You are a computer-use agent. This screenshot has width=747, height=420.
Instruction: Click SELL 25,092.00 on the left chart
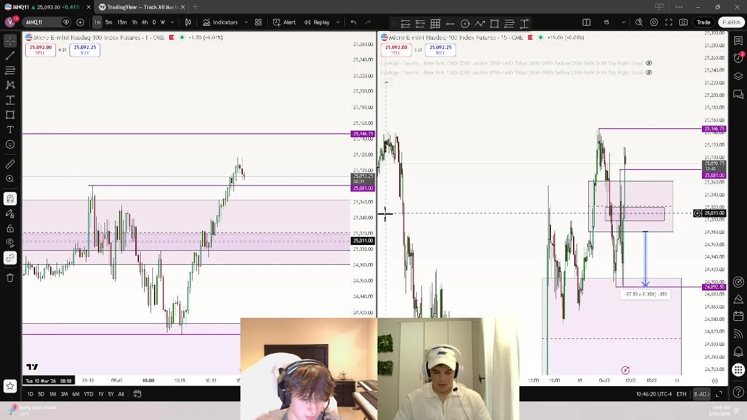click(x=40, y=50)
